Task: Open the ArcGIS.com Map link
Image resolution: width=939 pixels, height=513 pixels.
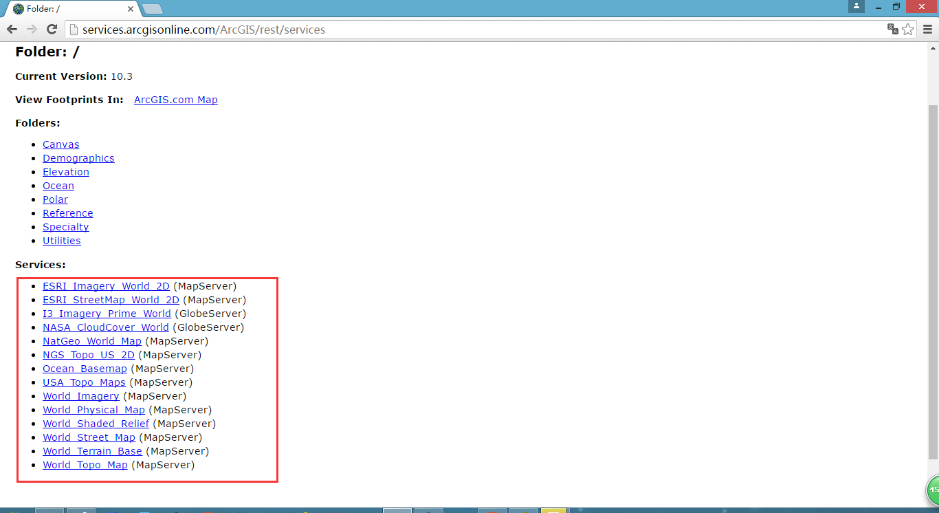Action: pyautogui.click(x=176, y=100)
